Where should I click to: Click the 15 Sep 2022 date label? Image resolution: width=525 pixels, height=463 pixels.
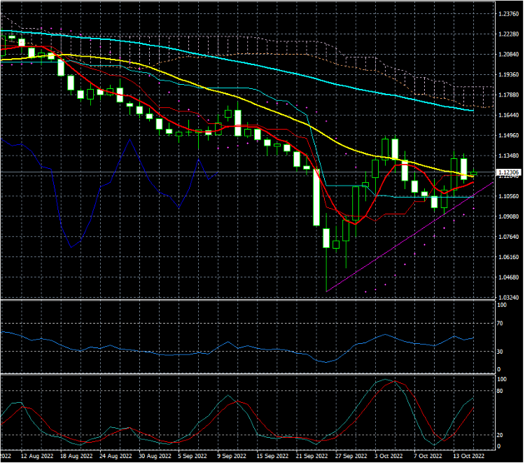coord(272,456)
